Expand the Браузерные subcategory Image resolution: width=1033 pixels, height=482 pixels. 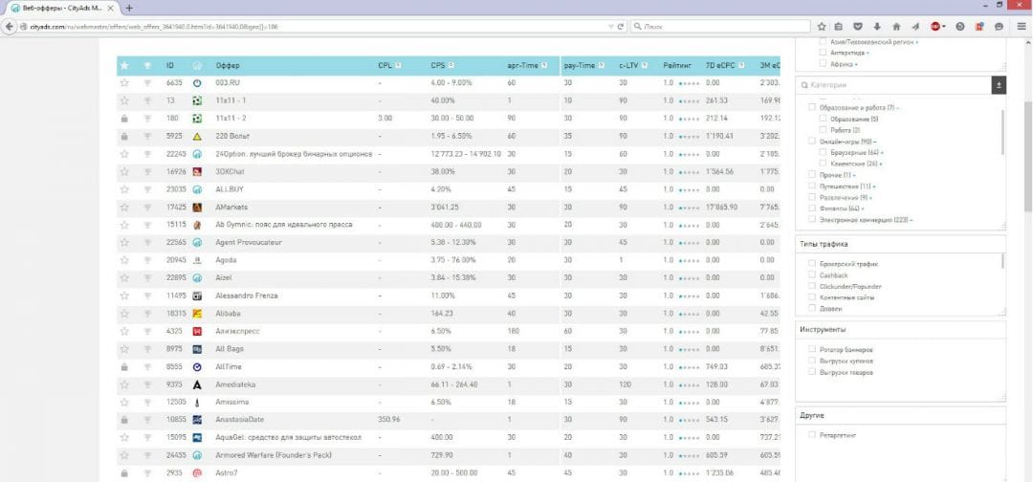(x=882, y=152)
